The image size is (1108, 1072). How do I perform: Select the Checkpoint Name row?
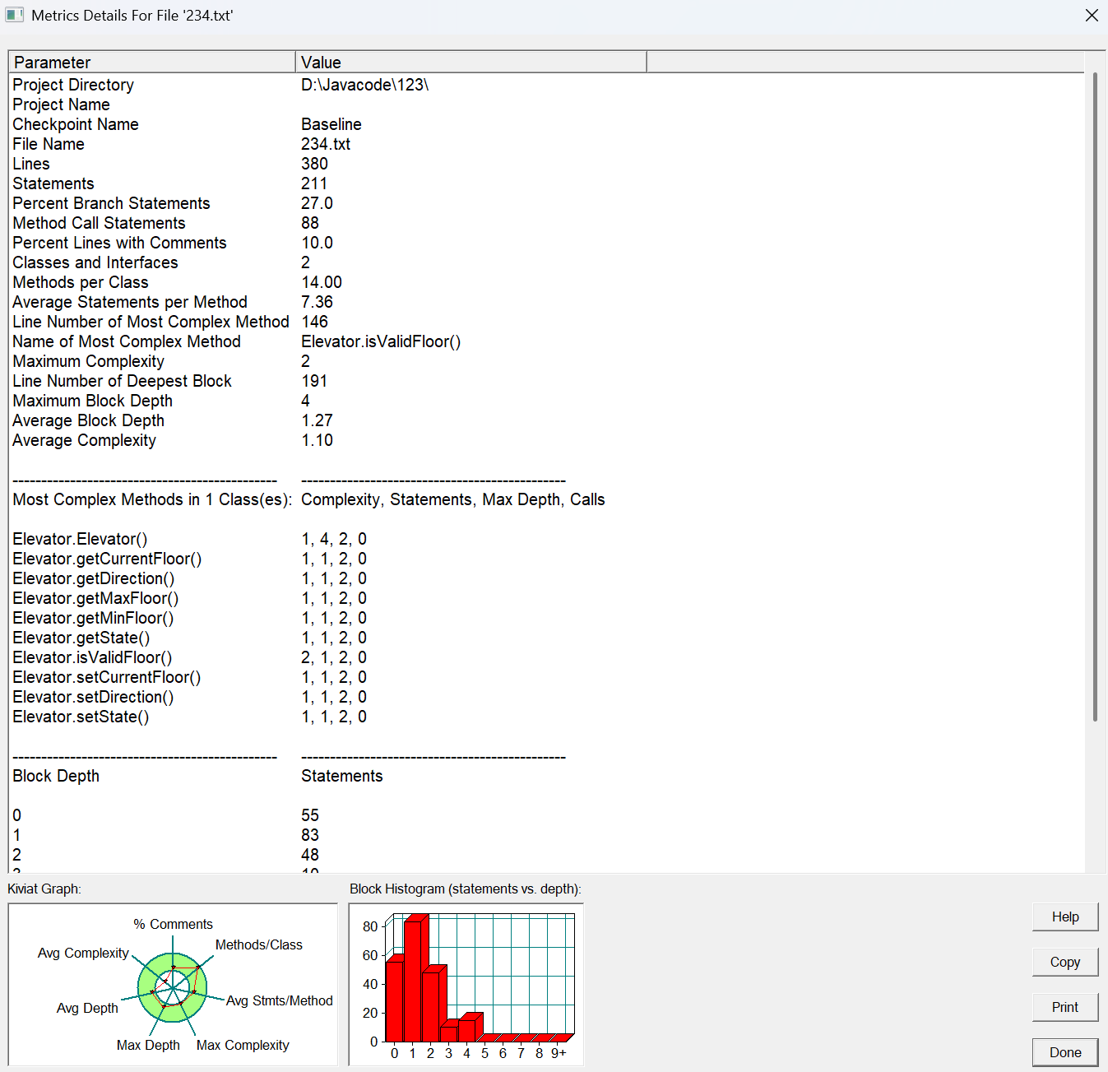pyautogui.click(x=76, y=124)
